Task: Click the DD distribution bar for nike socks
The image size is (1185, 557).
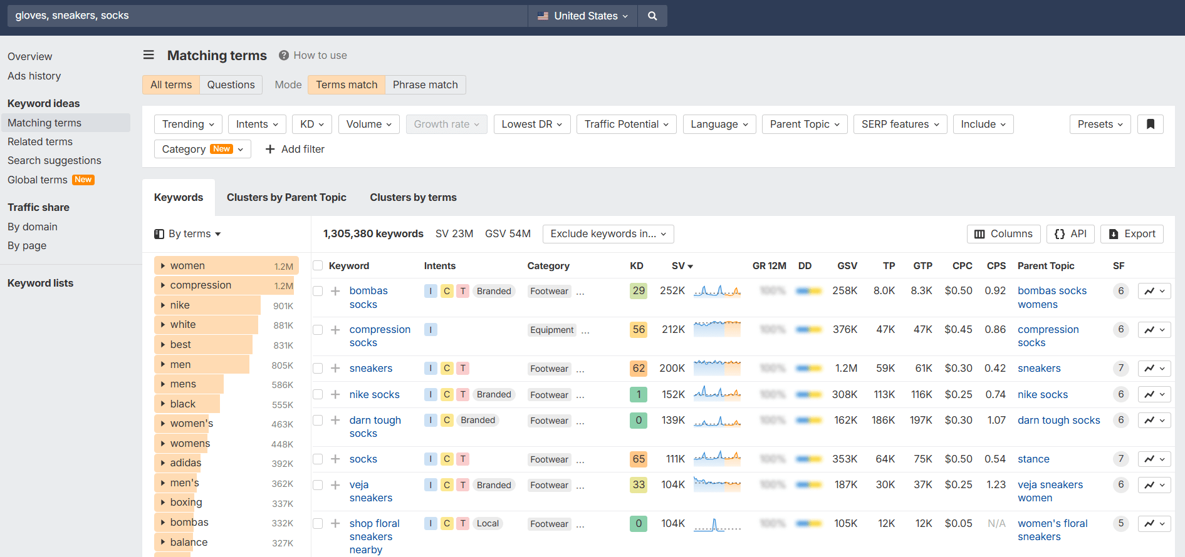Action: (x=809, y=395)
